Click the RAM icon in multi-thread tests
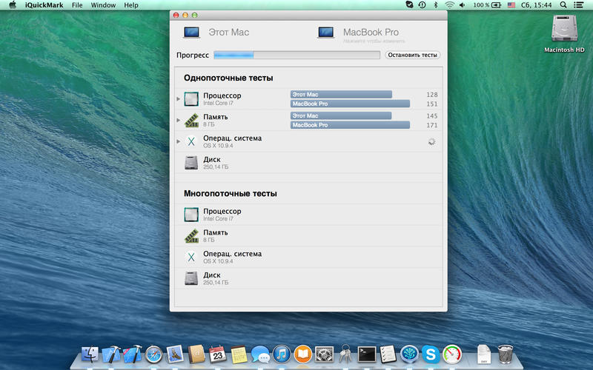Viewport: 593px width, 370px height. [x=191, y=235]
